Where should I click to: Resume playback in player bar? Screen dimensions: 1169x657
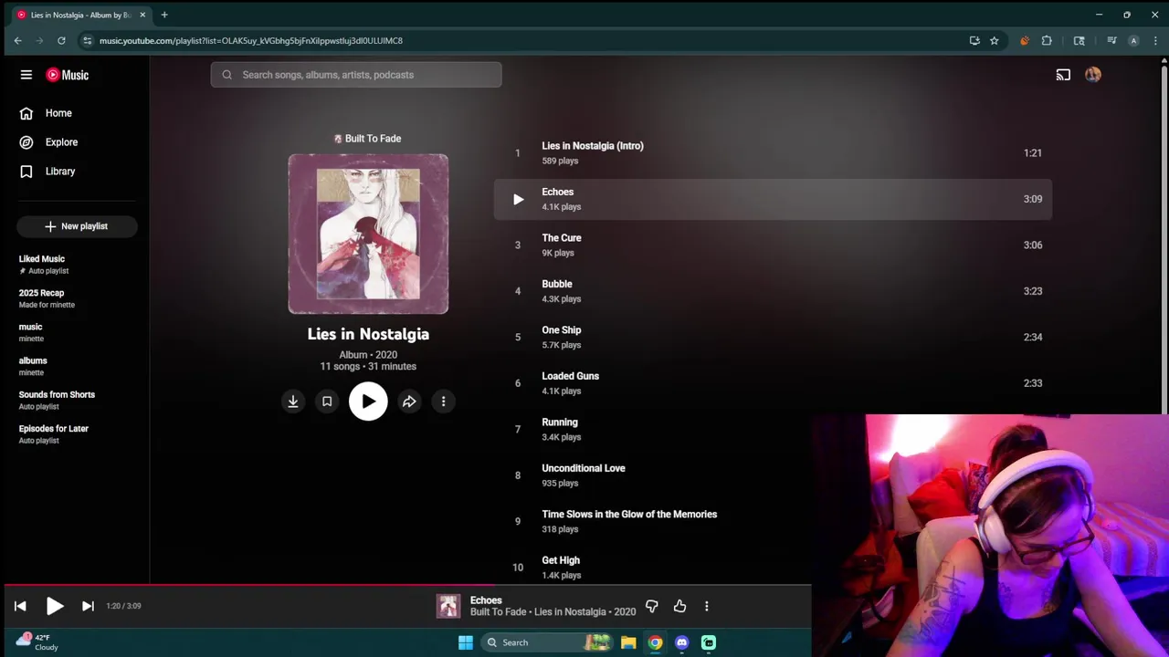coord(54,606)
